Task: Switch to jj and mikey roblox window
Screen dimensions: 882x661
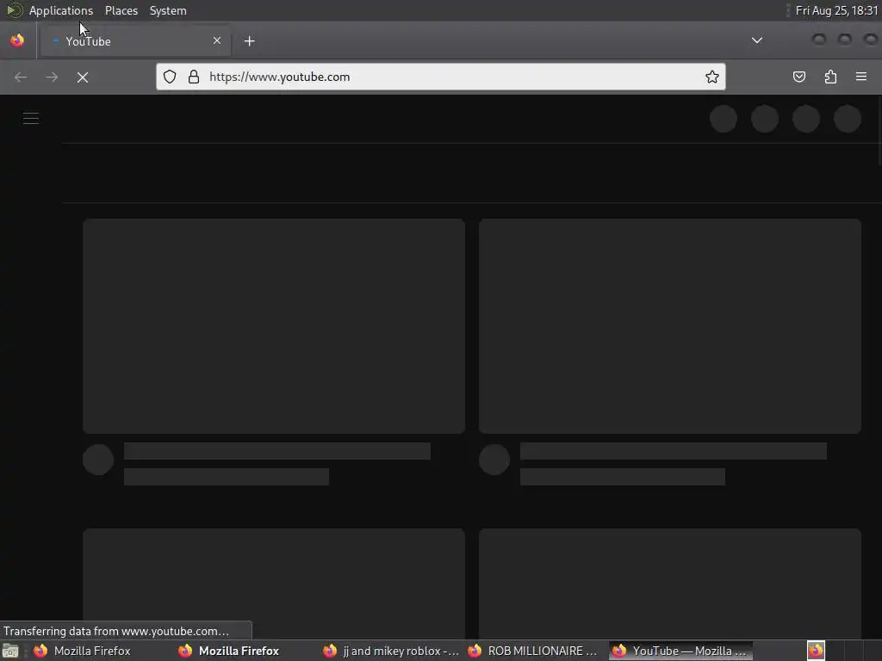Action: pyautogui.click(x=392, y=651)
